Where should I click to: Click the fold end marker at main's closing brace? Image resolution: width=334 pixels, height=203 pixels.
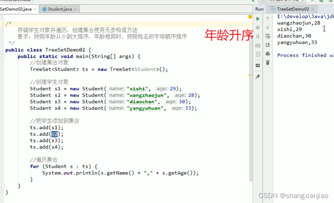(x=3, y=186)
